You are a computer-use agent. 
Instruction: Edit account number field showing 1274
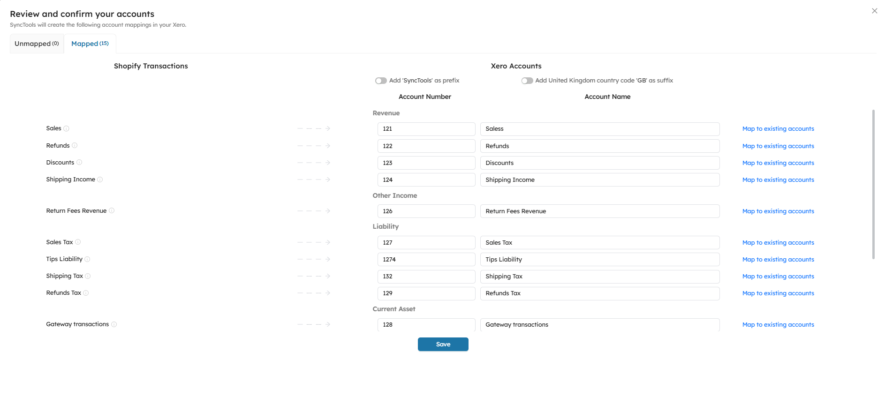[426, 259]
